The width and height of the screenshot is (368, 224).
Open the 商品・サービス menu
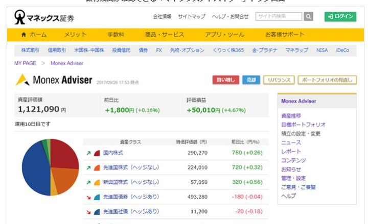coord(165,35)
